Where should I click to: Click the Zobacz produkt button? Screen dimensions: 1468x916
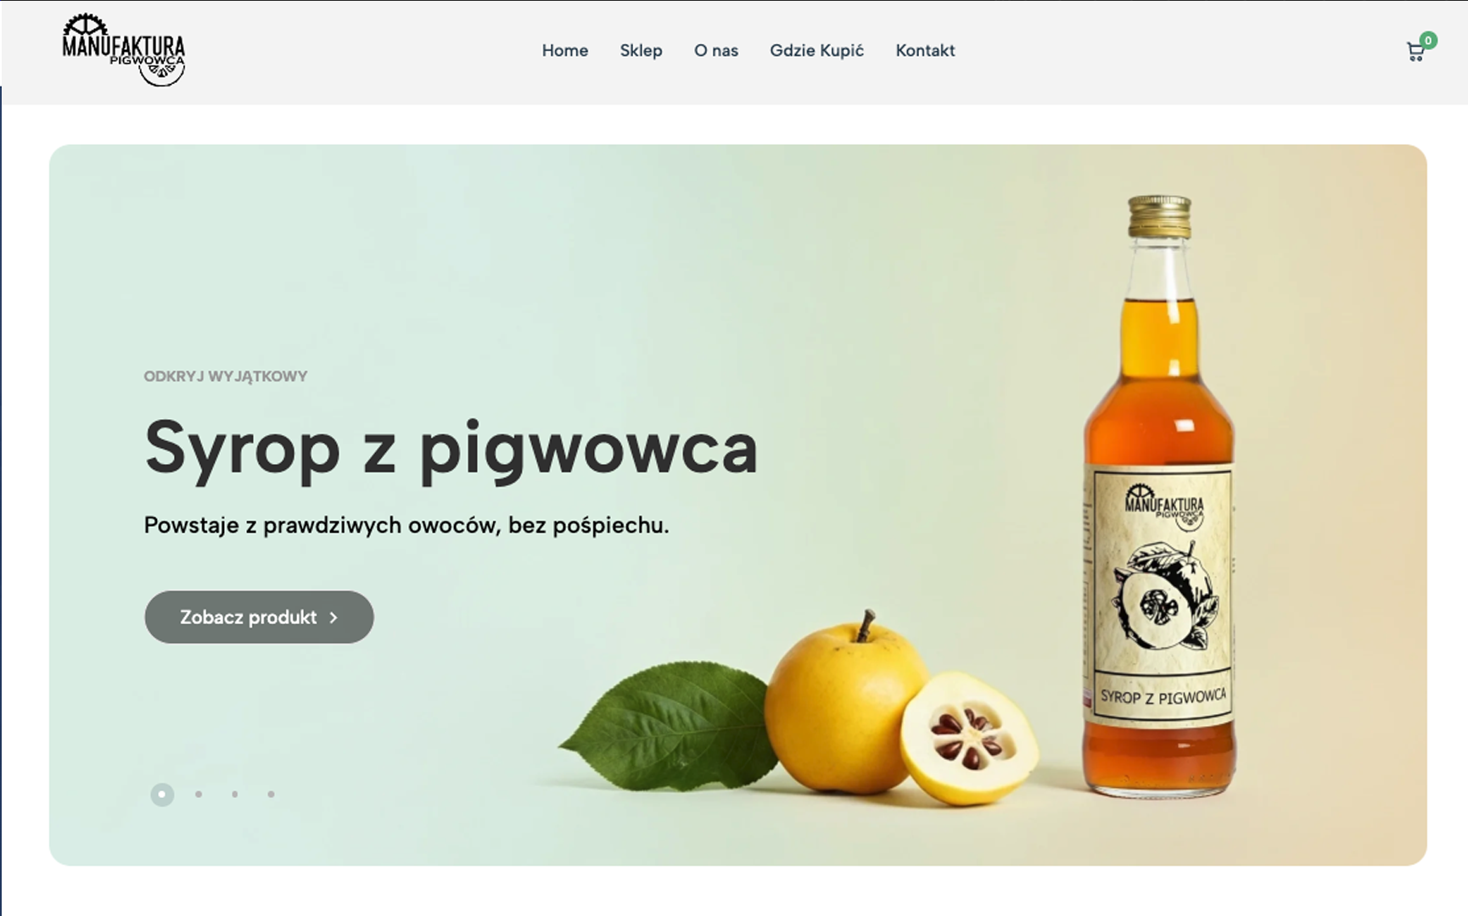(x=259, y=617)
